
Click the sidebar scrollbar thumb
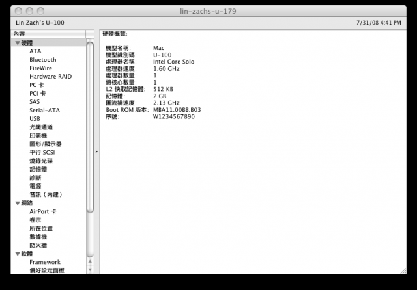pos(90,127)
